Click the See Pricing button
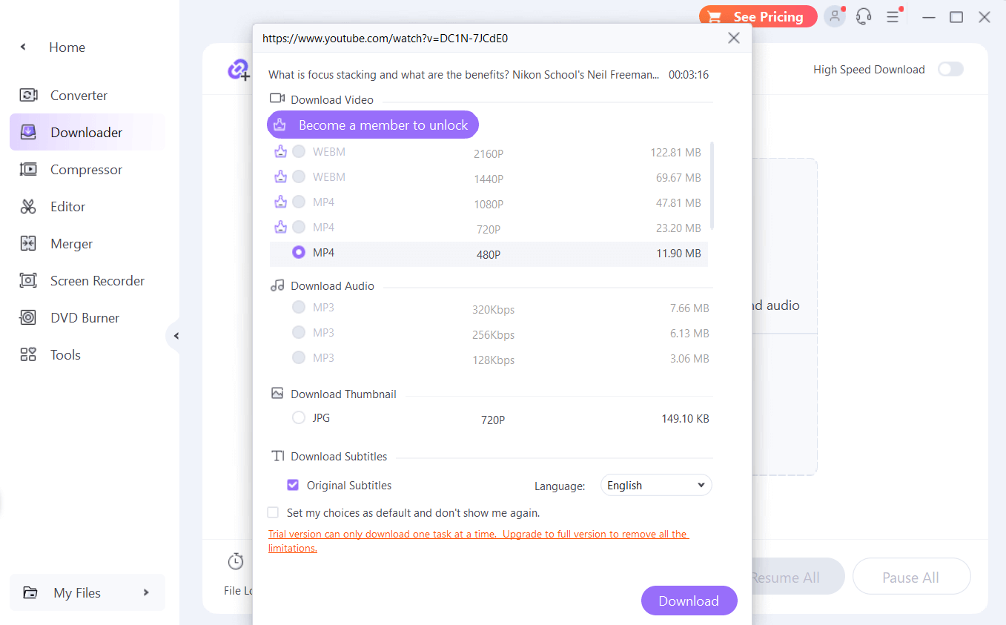The width and height of the screenshot is (1006, 625). 758,16
